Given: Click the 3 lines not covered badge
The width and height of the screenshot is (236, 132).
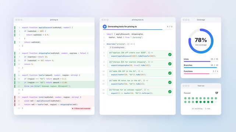Looking at the screenshot, I should click(x=81, y=108).
